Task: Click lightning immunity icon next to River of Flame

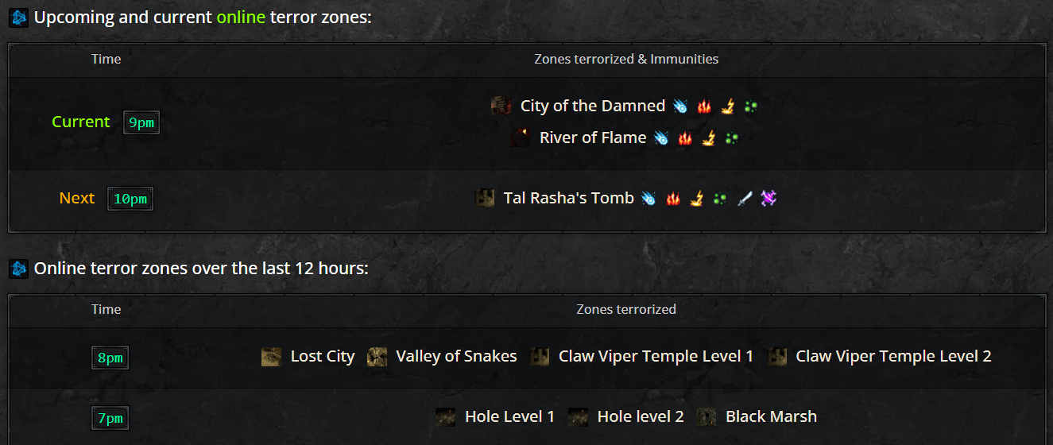Action: [708, 138]
